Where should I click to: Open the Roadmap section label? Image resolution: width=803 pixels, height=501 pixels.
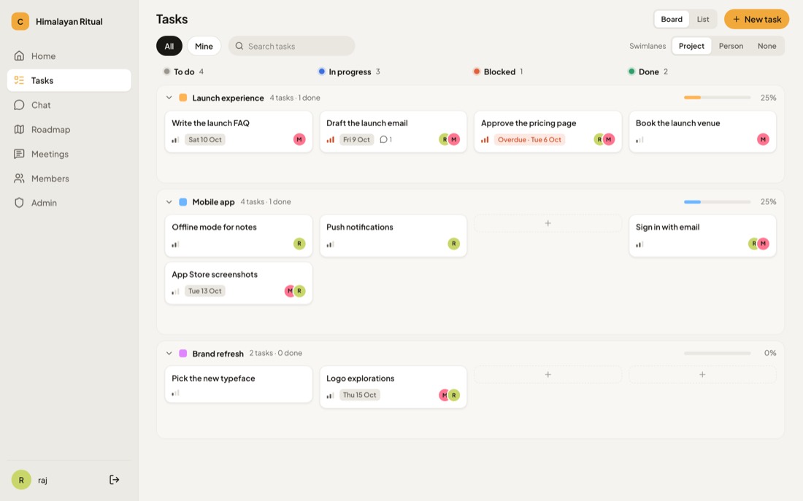coord(50,130)
